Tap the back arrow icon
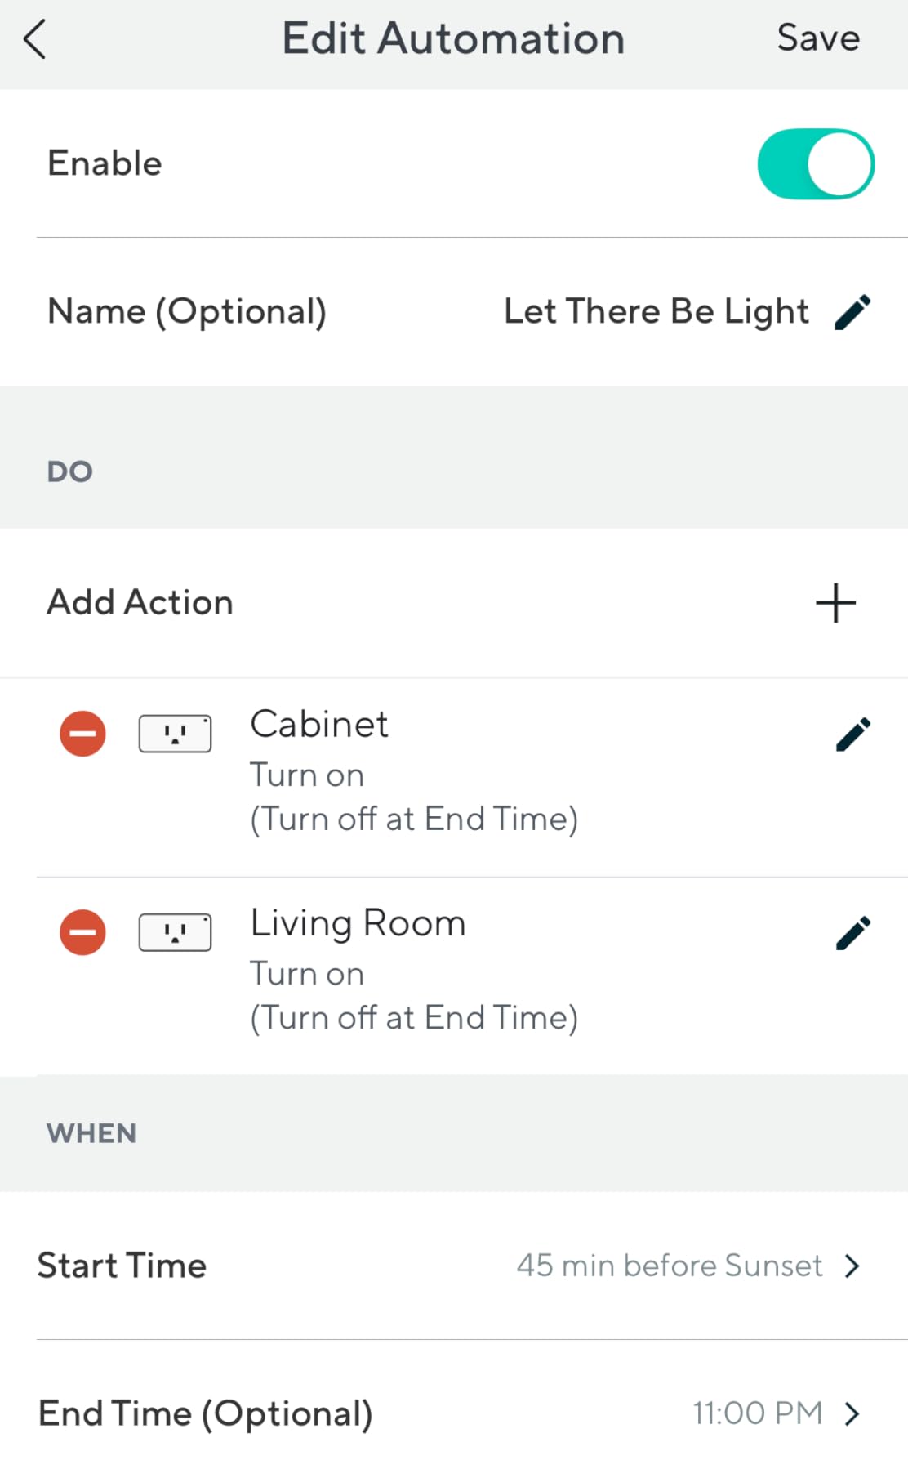The height and width of the screenshot is (1469, 908). tap(35, 39)
